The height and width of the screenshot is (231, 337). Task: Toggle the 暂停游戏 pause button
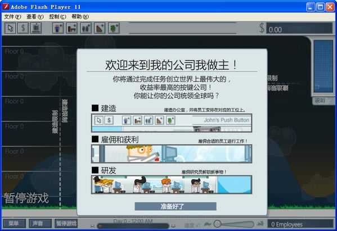[x=66, y=224]
